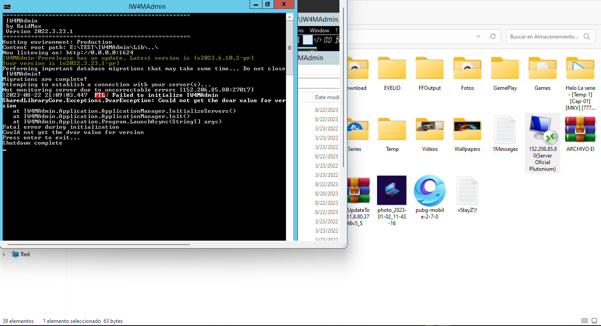Open the ? help menu
Viewport: 601px width, 326px height.
(x=336, y=31)
